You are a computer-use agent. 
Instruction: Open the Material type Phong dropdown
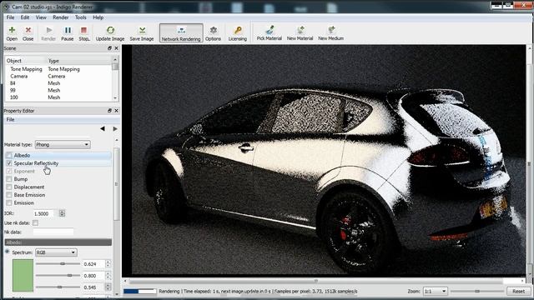pos(63,144)
